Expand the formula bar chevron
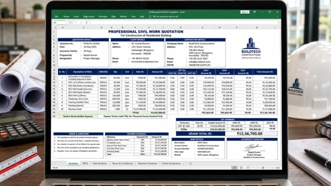The height and width of the screenshot is (186, 331). [278, 22]
